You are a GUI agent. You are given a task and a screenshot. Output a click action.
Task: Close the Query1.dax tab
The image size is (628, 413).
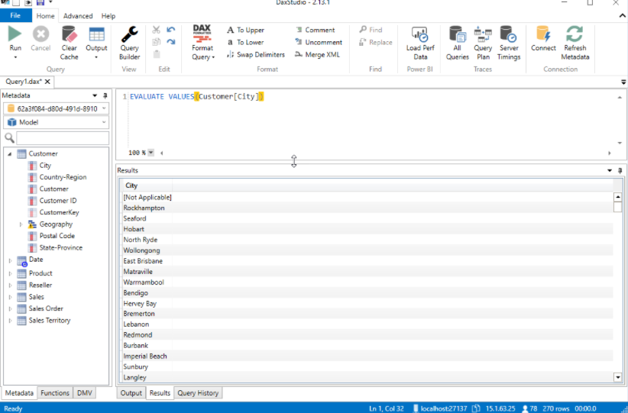pos(47,82)
